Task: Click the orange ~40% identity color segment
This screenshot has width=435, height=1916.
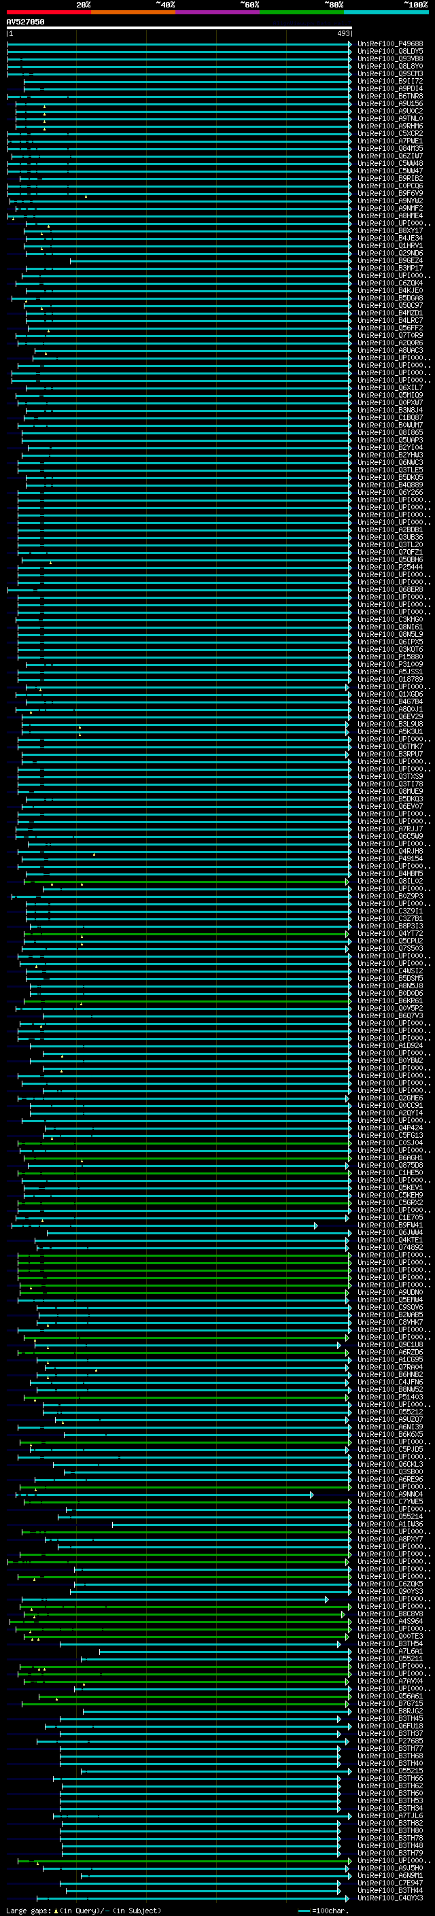Action: point(133,12)
